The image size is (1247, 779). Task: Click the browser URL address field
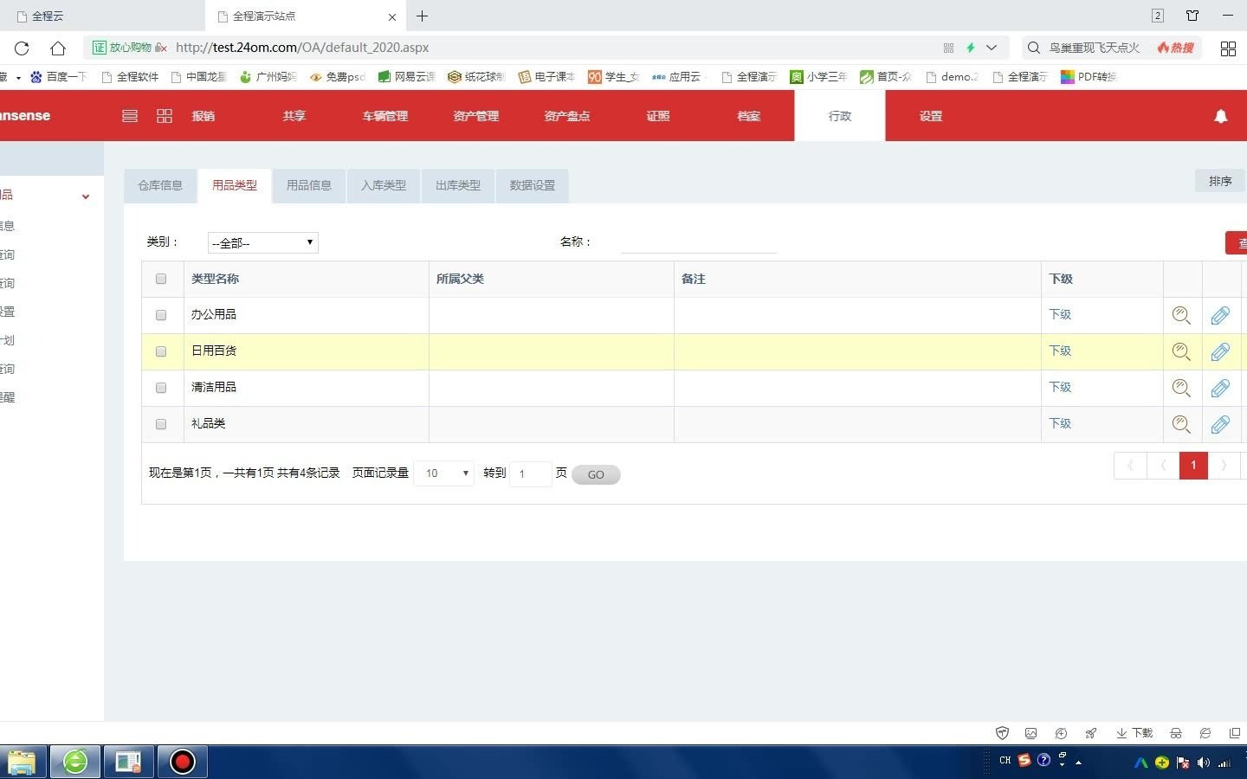coord(554,48)
